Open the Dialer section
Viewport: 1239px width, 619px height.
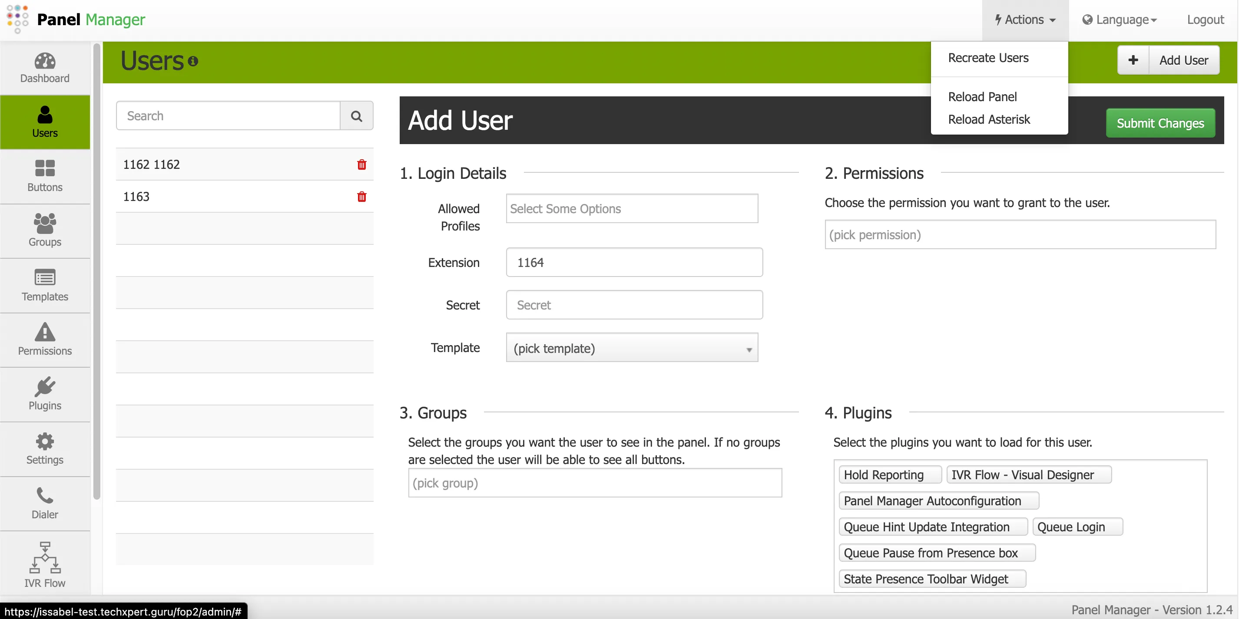click(44, 503)
